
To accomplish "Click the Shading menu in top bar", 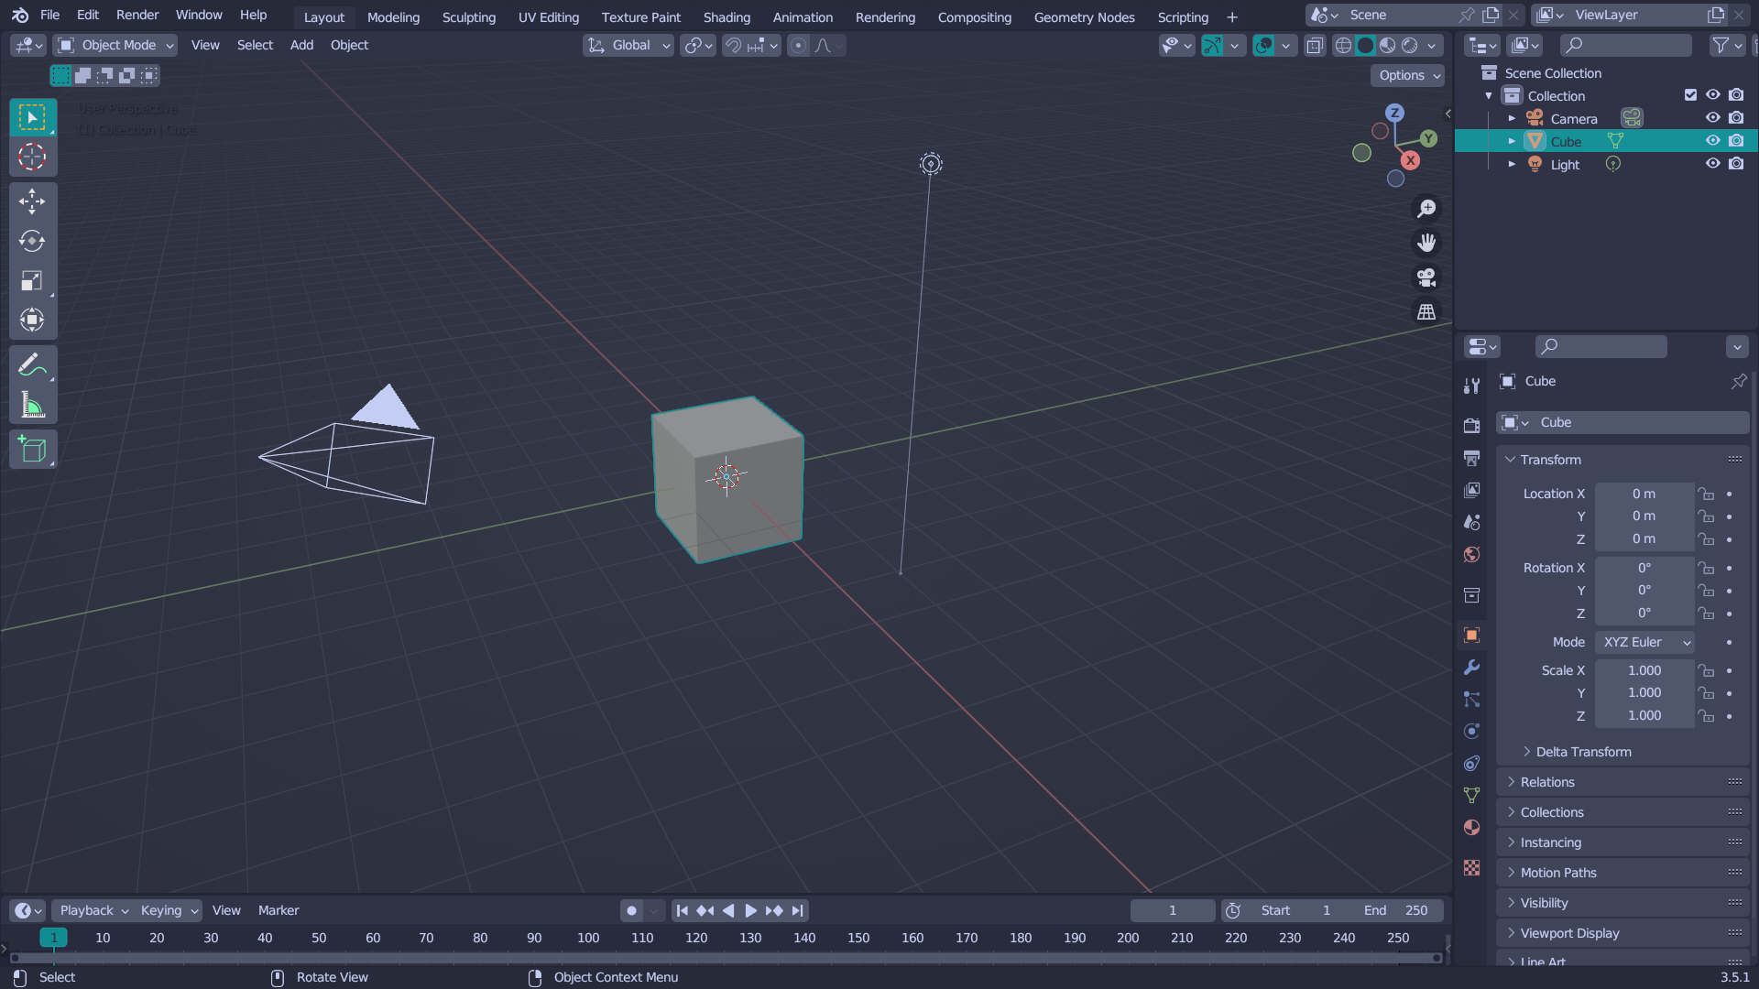I will [727, 16].
